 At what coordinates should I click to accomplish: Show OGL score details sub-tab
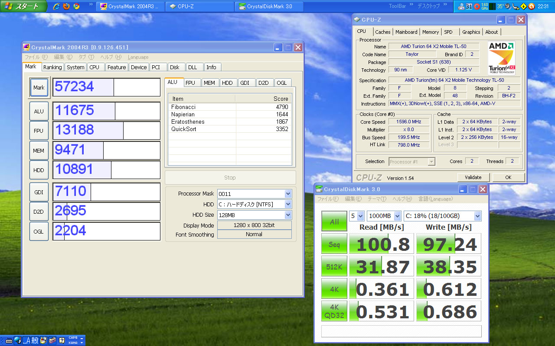(282, 83)
